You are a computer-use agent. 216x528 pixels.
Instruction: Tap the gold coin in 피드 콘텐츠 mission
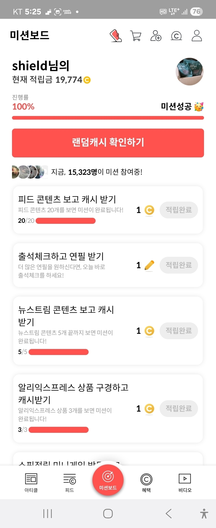click(149, 210)
